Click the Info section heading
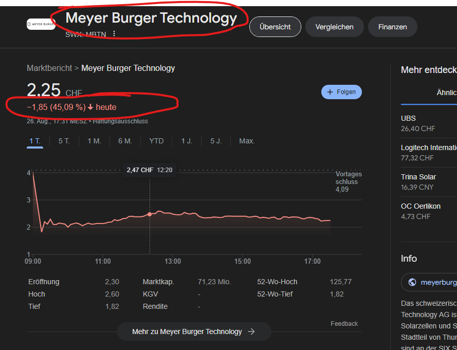Image resolution: width=457 pixels, height=350 pixels. 409,259
